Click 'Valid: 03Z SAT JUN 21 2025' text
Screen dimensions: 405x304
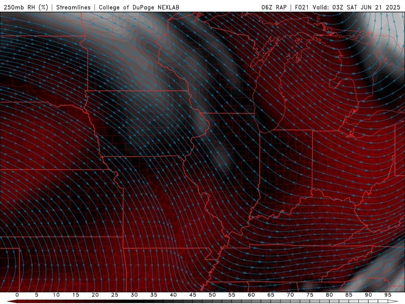tap(356, 7)
